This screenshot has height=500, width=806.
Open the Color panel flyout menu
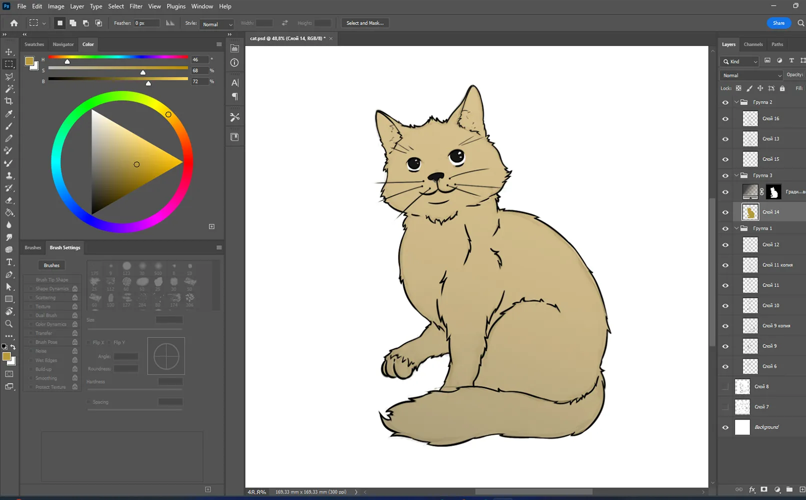(219, 44)
